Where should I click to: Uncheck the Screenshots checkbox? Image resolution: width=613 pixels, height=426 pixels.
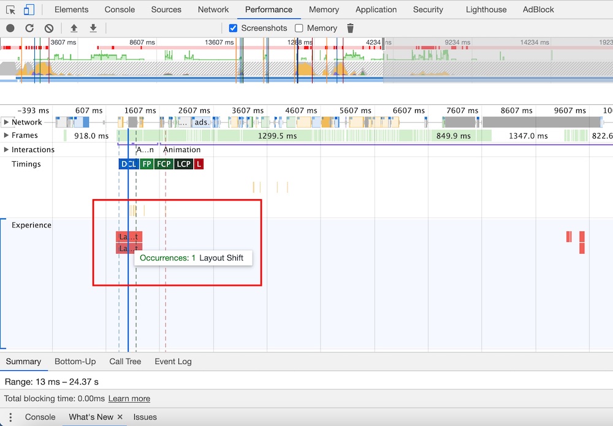[x=233, y=28]
